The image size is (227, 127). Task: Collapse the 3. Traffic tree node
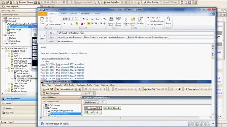click(3, 35)
